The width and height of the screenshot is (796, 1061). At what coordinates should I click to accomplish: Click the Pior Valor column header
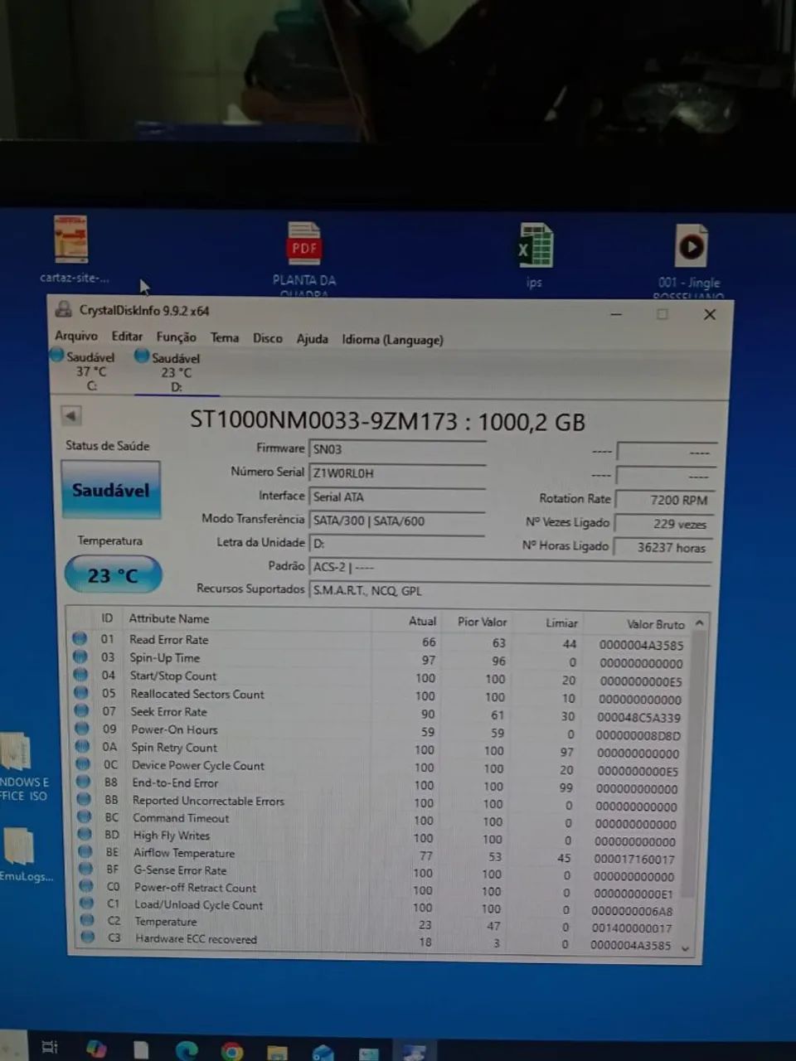[x=482, y=622]
